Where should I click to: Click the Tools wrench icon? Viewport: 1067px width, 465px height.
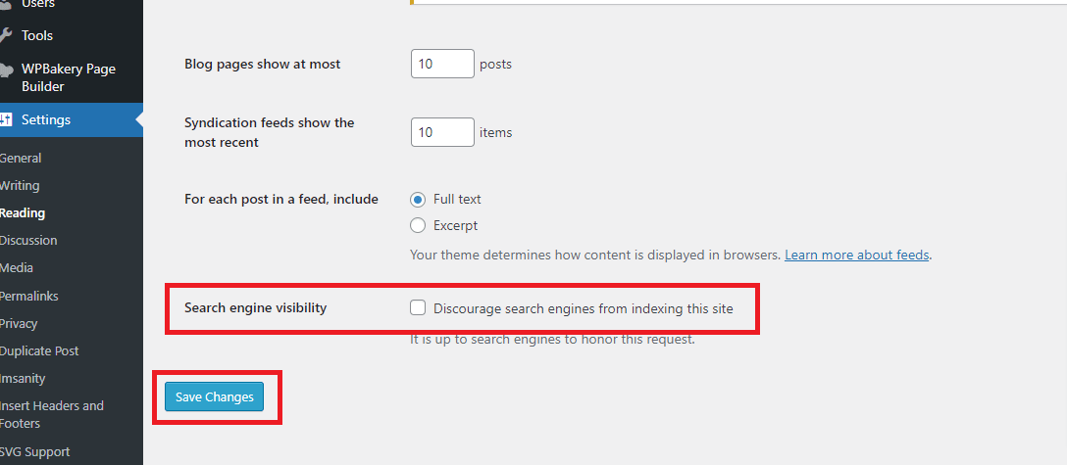point(5,35)
